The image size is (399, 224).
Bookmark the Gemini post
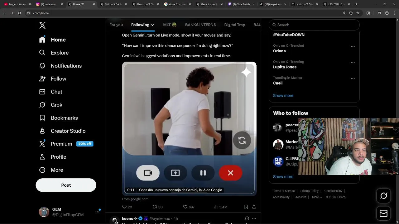[246, 207]
